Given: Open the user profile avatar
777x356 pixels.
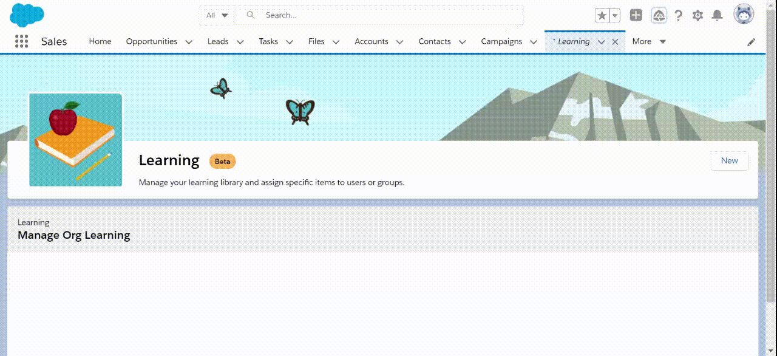Looking at the screenshot, I should pos(744,14).
